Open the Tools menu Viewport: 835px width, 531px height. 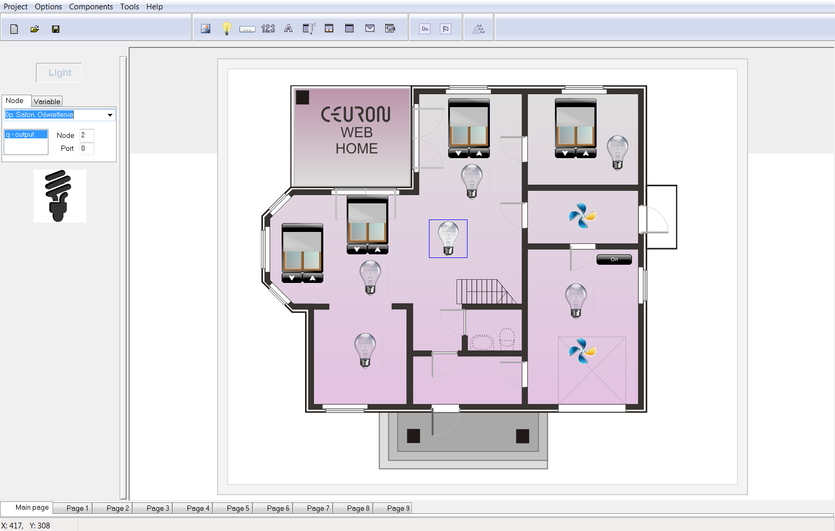coord(130,7)
